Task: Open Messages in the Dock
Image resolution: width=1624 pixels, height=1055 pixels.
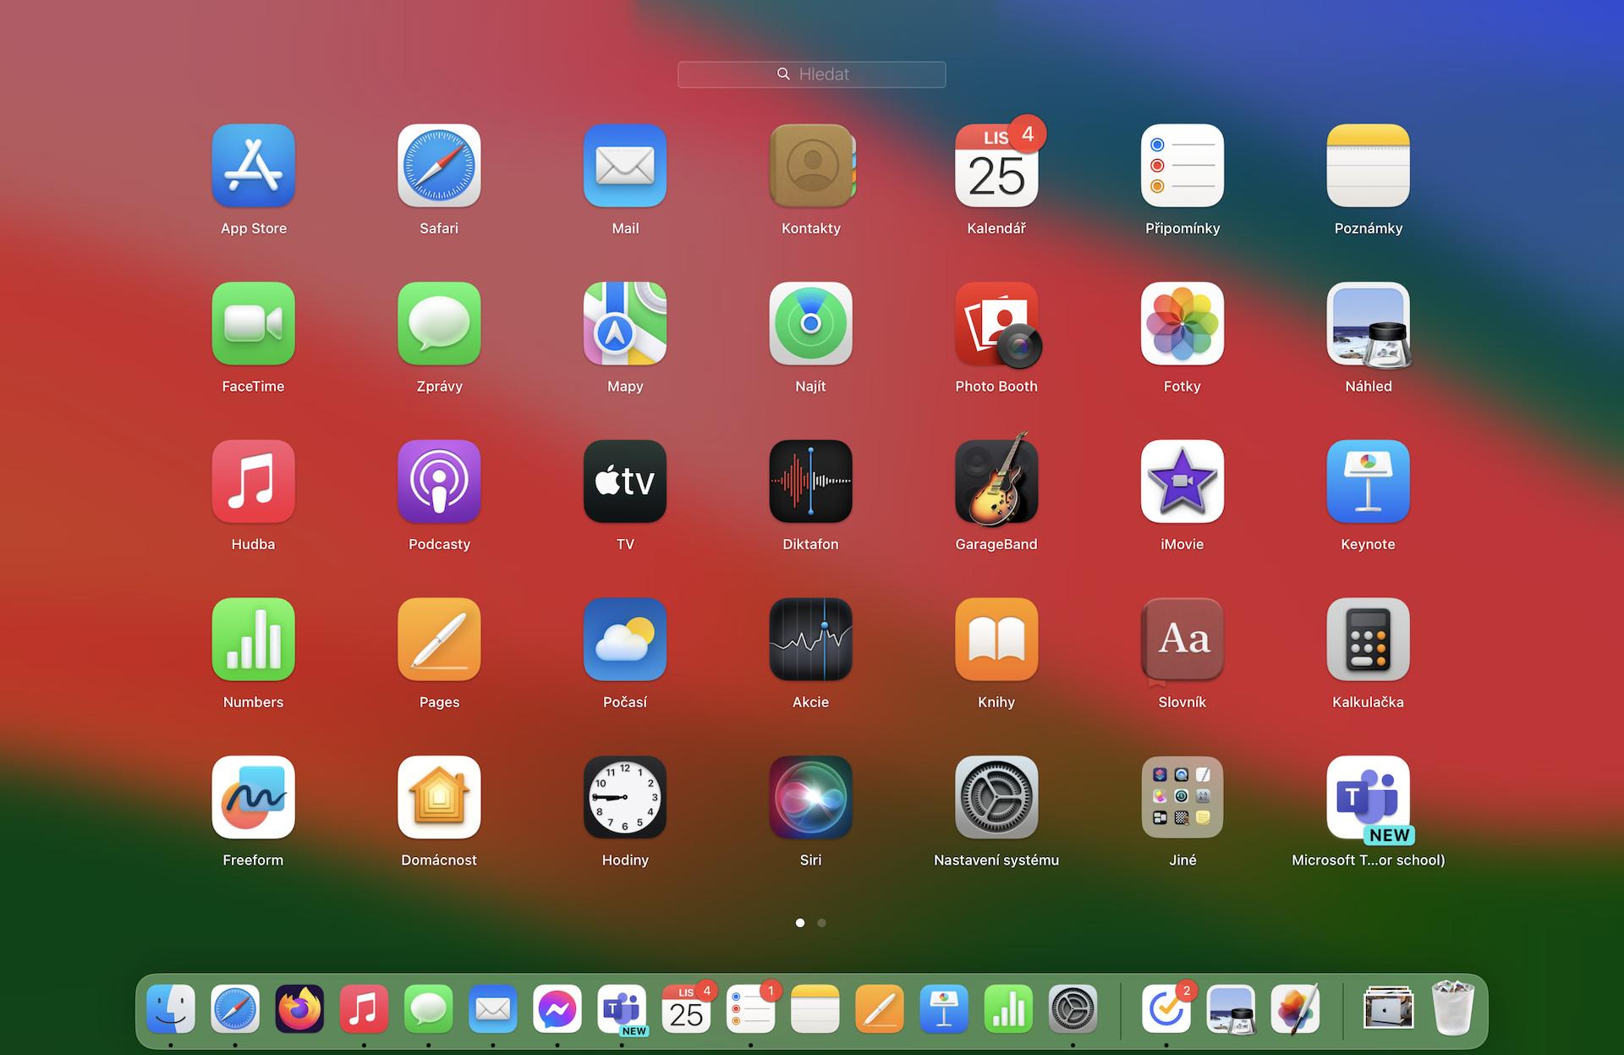Action: coord(428,1008)
